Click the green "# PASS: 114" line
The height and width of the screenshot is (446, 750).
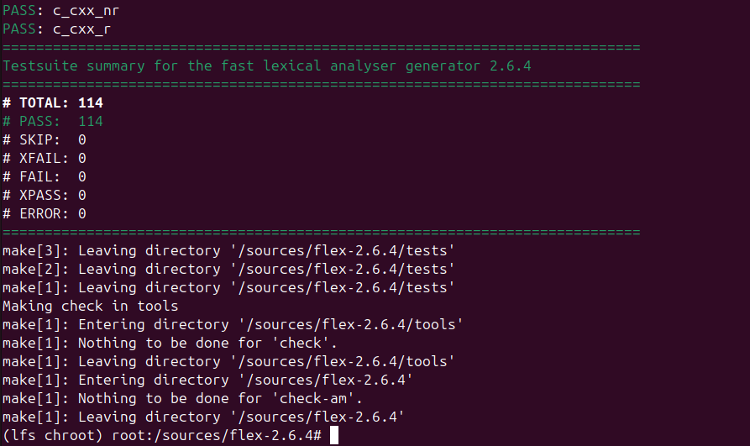coord(53,121)
